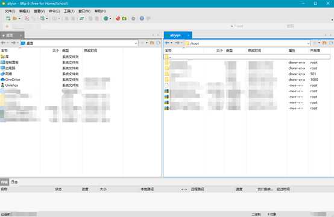The width and height of the screenshot is (334, 217).
Task: Open the 编辑(E) menu
Action: (25, 11)
